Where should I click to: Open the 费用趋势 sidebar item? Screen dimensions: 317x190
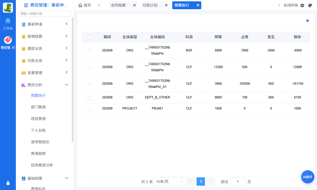coord(38,154)
